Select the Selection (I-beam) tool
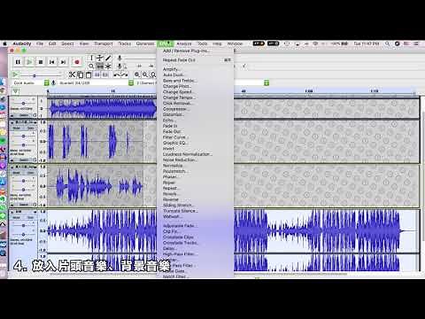This screenshot has height=319, width=425. click(91, 58)
